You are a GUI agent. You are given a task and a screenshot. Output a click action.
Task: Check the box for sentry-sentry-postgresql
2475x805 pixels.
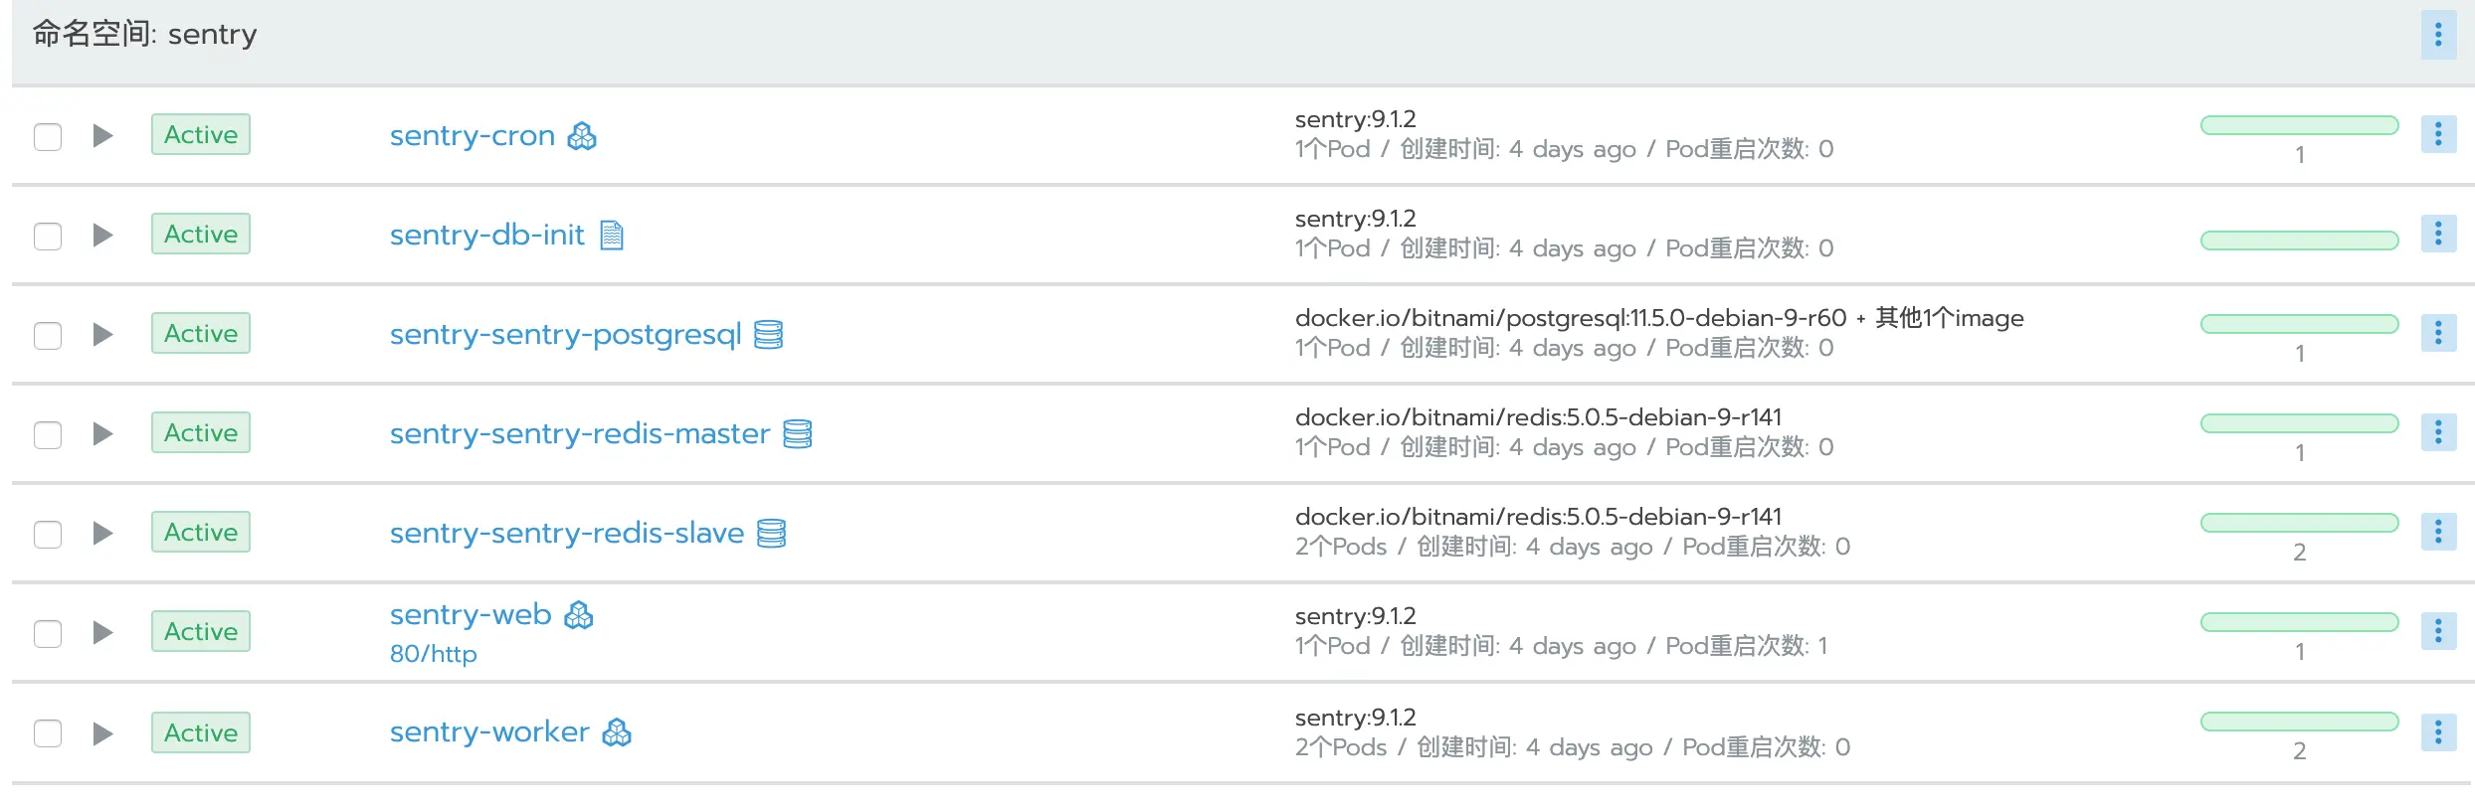click(x=48, y=335)
